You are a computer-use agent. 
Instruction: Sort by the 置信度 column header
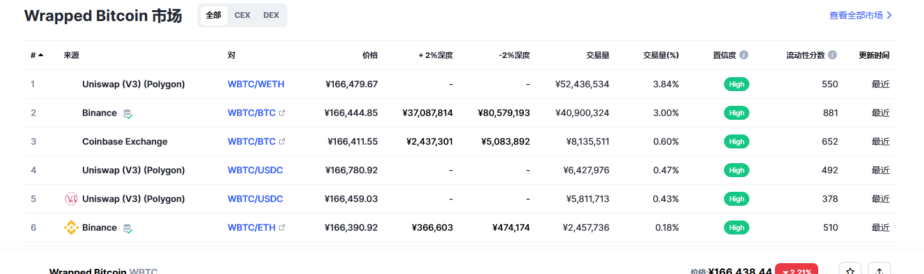click(x=725, y=55)
